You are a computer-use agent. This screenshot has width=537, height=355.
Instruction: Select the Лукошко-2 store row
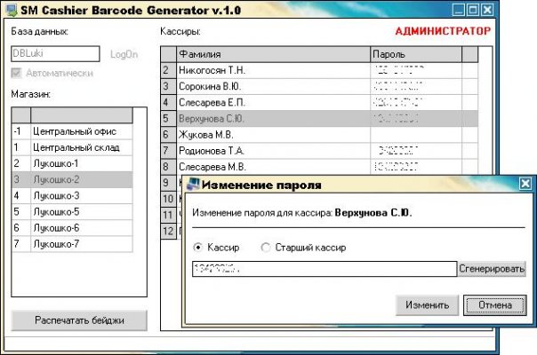[72, 179]
